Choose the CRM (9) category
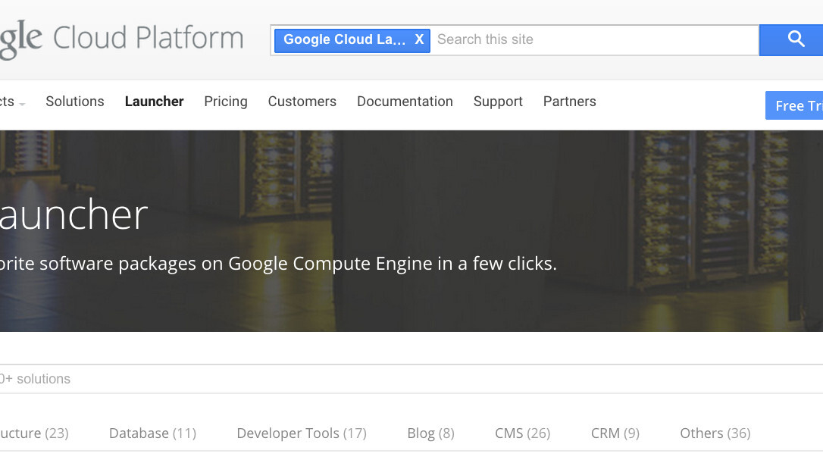823x463 pixels. point(615,433)
